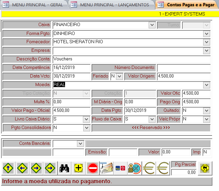Click the yellow U-turn sign exit icon
The height and width of the screenshot is (191, 219).
pos(205,168)
